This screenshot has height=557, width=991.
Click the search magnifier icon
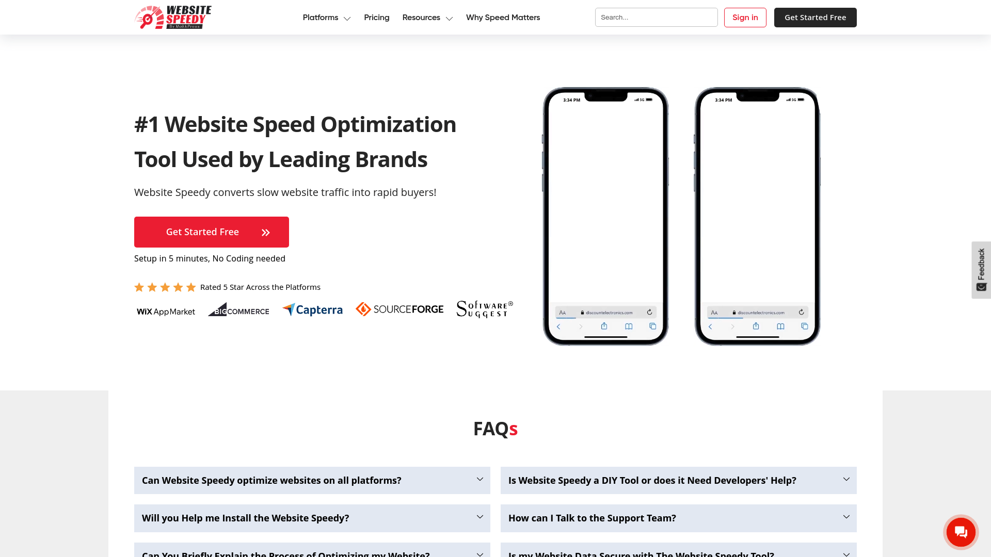click(708, 17)
